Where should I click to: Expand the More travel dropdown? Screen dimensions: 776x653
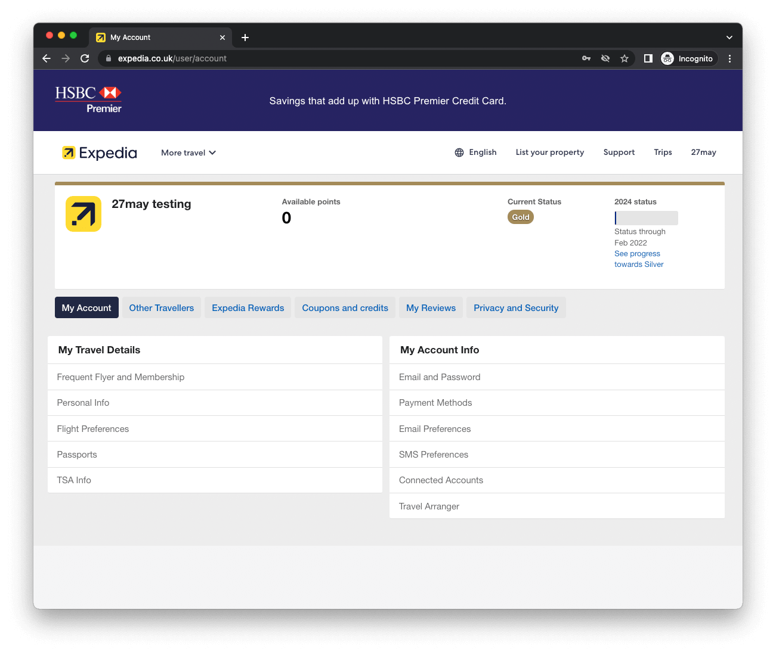[x=188, y=153]
